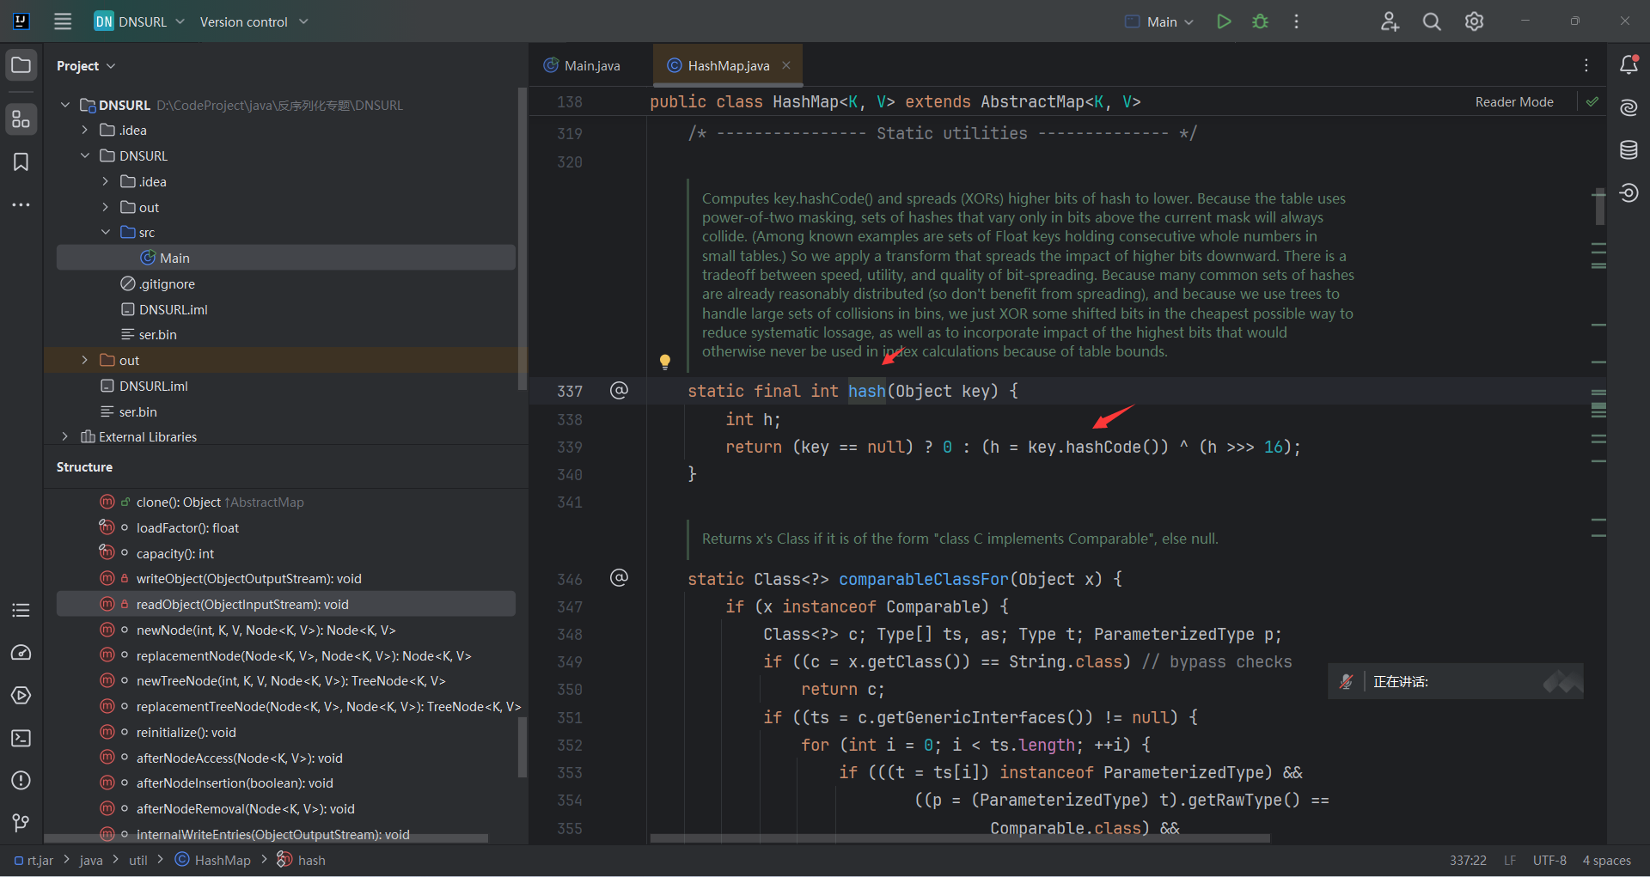This screenshot has width=1650, height=877.
Task: Collapse the src folder
Action: 106,232
